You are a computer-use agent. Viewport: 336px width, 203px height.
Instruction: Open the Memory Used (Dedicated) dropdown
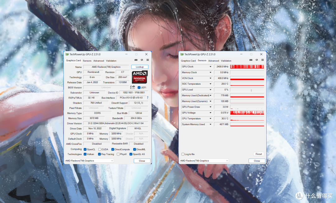[x=210, y=96]
